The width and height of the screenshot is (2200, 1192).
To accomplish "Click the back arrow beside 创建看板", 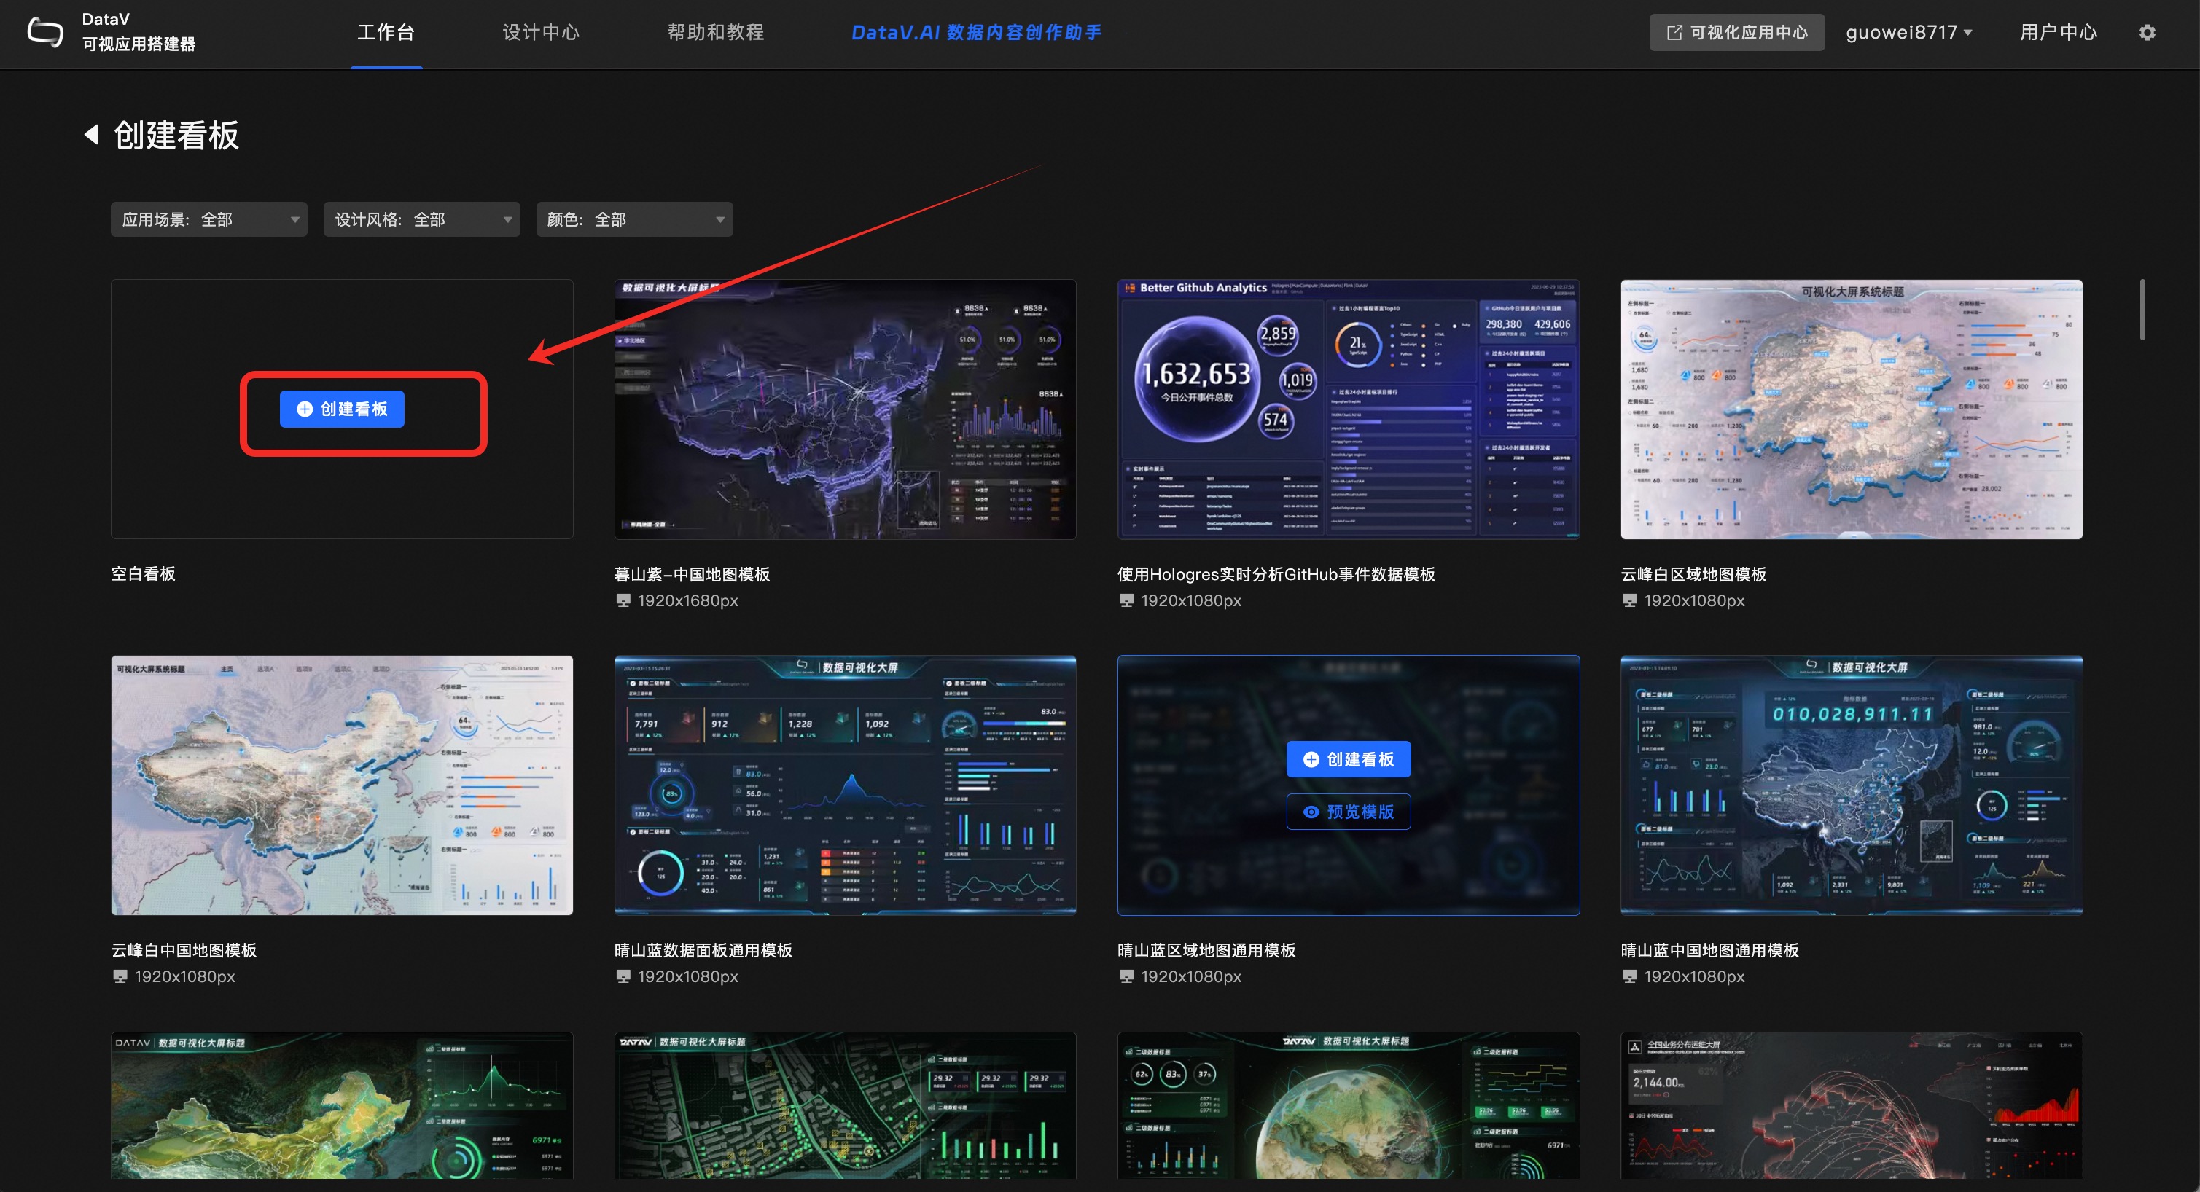I will [x=91, y=135].
